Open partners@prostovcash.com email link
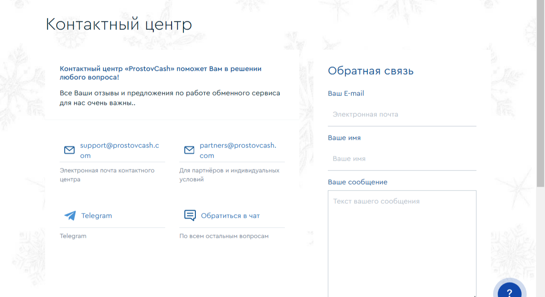 (x=238, y=150)
